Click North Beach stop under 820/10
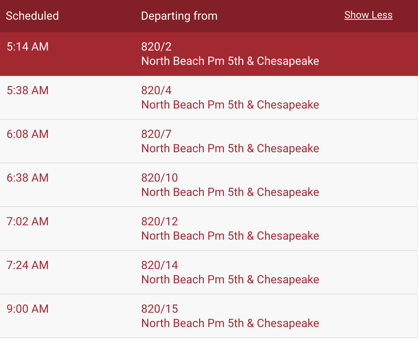Image resolution: width=418 pixels, height=341 pixels. [230, 192]
